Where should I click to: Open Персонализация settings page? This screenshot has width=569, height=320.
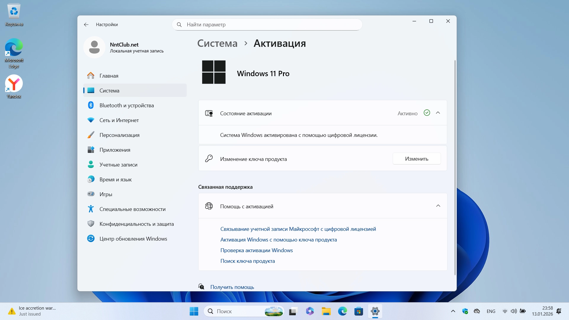pyautogui.click(x=119, y=135)
